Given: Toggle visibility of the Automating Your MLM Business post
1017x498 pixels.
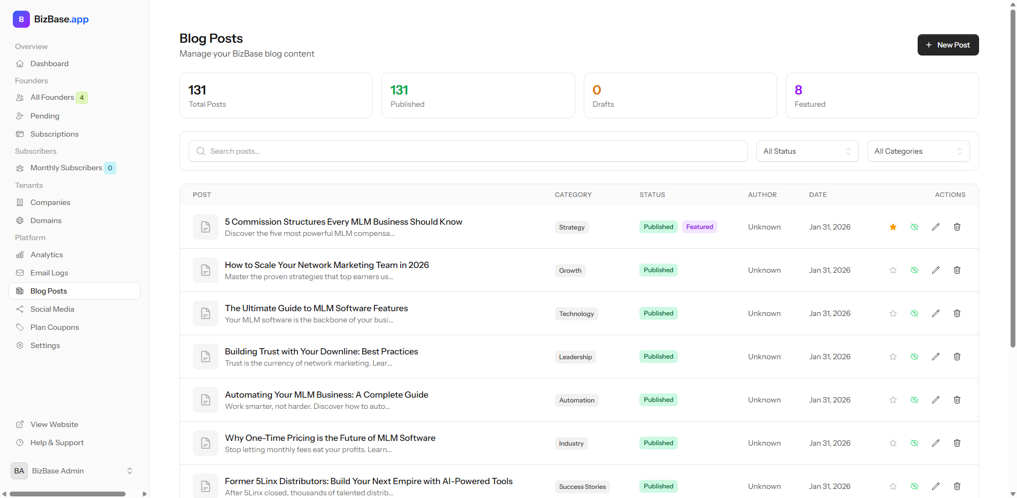Looking at the screenshot, I should (x=914, y=399).
